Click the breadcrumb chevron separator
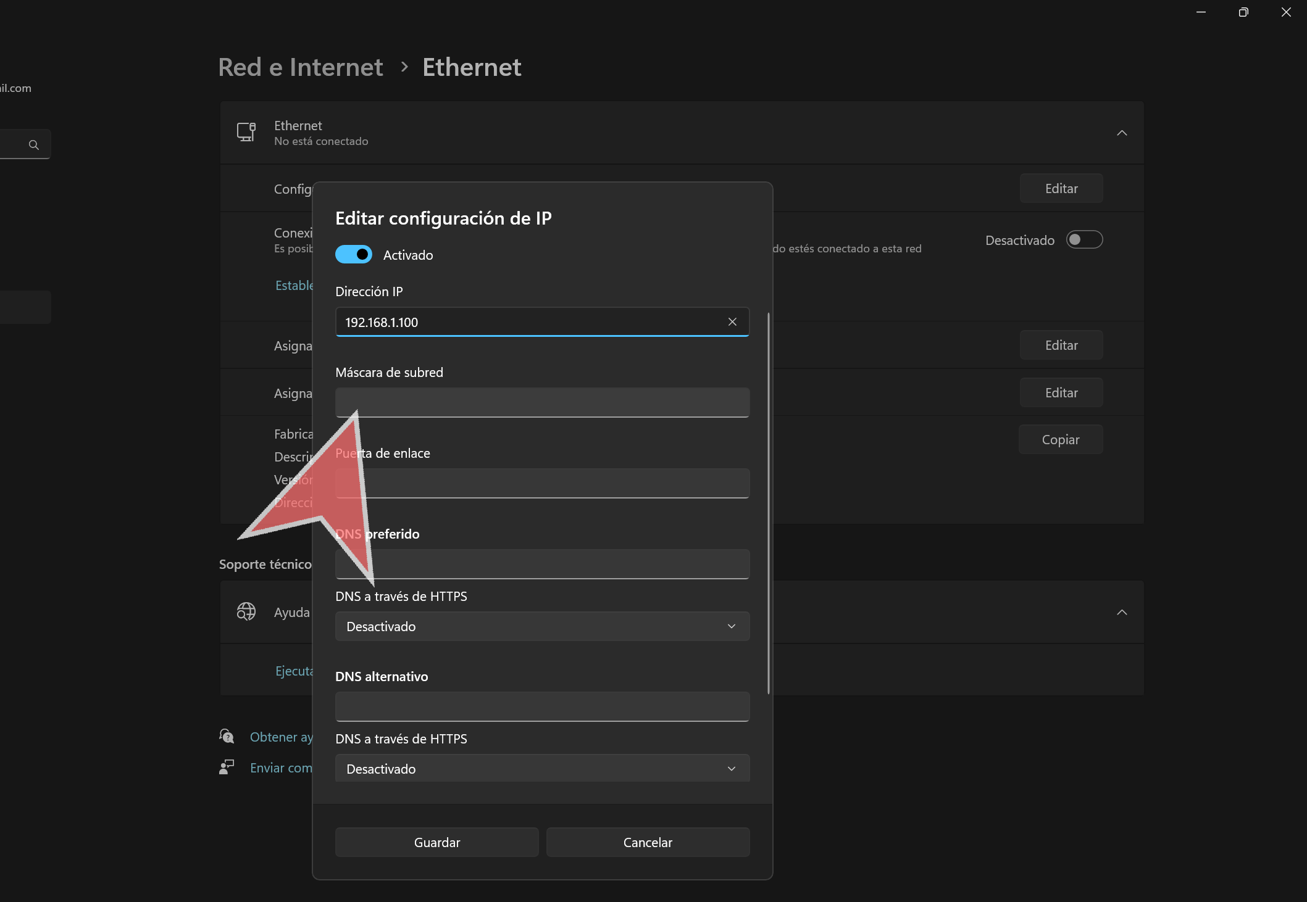Screen dimensions: 1307x902 [404, 67]
